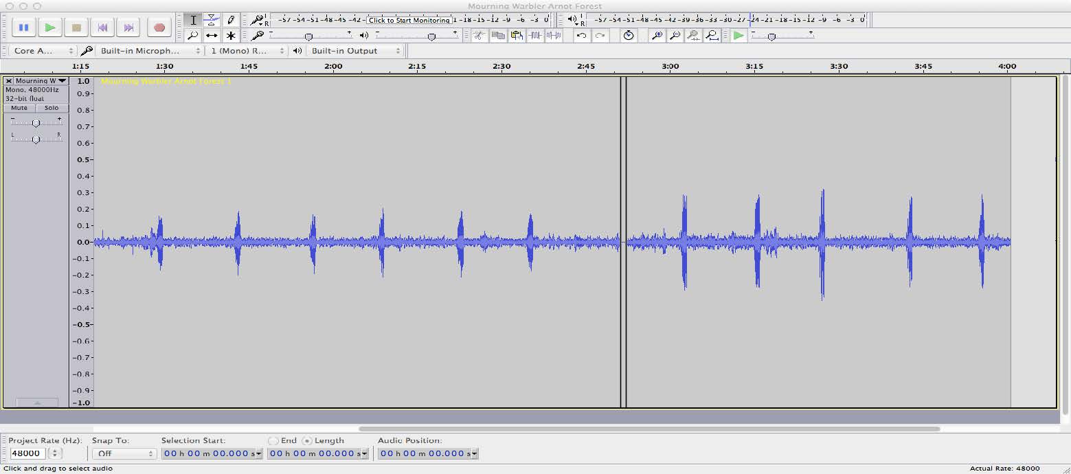Open the Snap To dropdown
Screen dimensions: 1071x474
(124, 453)
